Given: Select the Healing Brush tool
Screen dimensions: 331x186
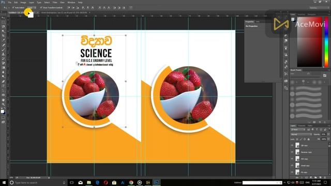Looking at the screenshot, I should click(x=3, y=45).
